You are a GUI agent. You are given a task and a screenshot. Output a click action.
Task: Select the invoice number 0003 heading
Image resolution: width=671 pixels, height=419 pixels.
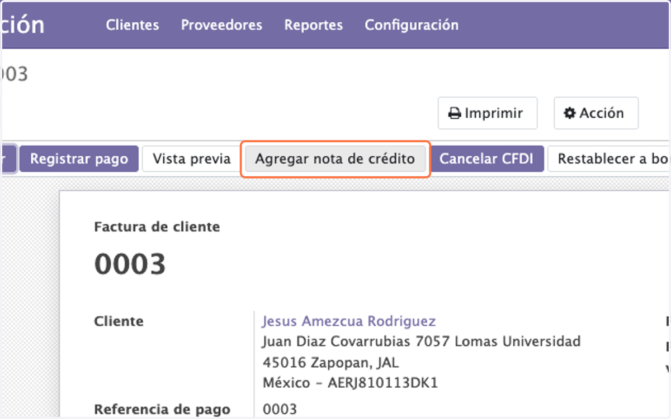pos(130,264)
